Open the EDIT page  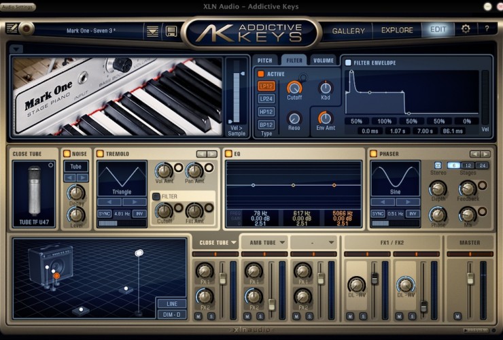point(438,29)
